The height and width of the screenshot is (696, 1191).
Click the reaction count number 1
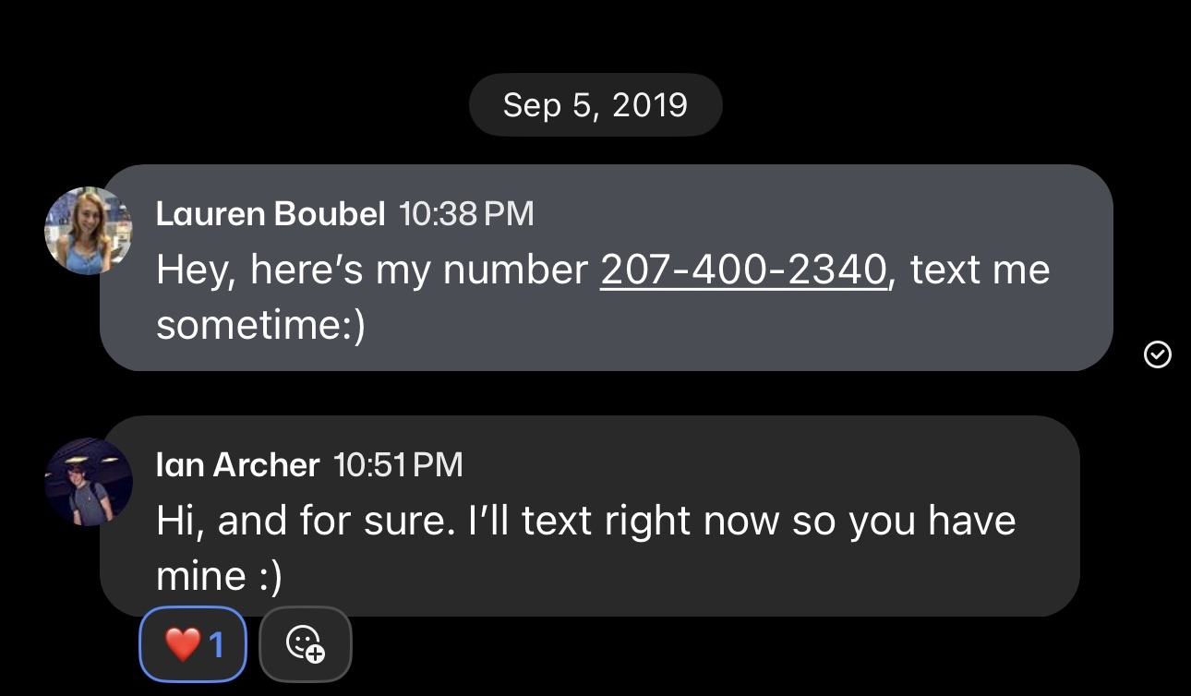pos(217,644)
